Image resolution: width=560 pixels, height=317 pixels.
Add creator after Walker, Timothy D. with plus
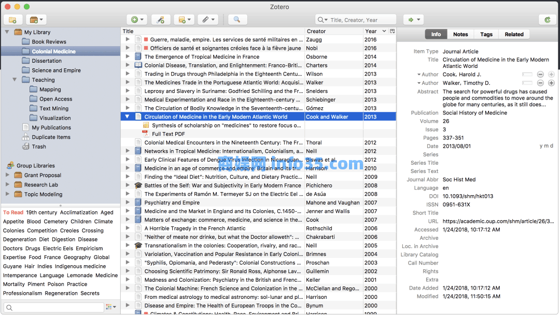click(551, 83)
